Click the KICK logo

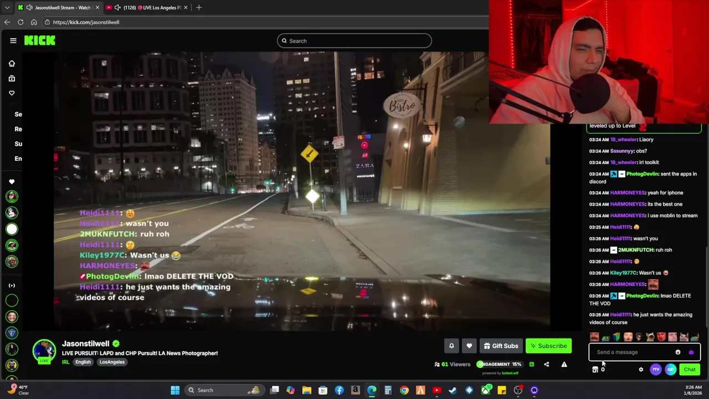click(39, 40)
